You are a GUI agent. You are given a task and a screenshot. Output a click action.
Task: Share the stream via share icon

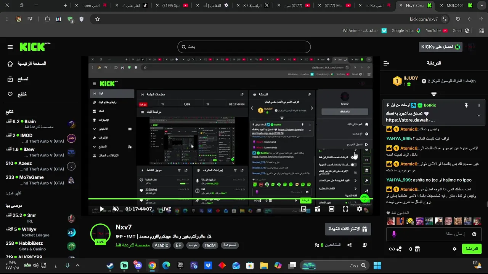350,245
